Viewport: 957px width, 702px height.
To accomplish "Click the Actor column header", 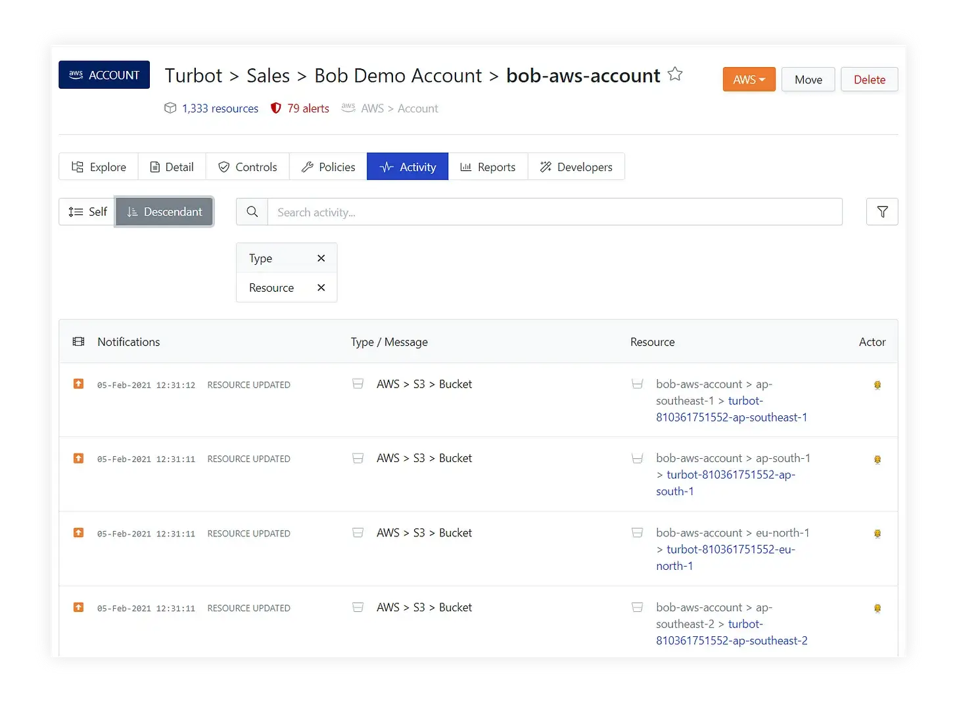I will click(872, 342).
